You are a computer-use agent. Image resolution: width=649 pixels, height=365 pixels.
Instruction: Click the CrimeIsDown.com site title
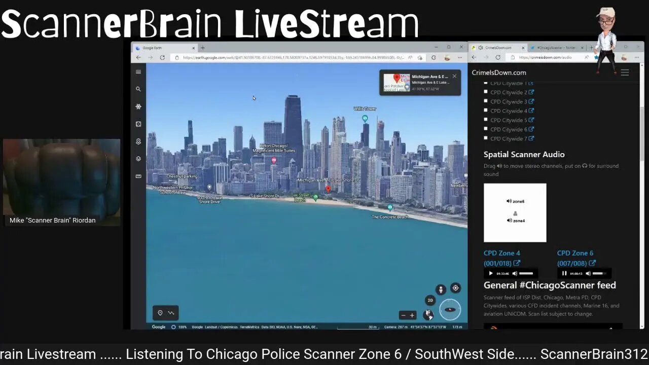pyautogui.click(x=499, y=72)
